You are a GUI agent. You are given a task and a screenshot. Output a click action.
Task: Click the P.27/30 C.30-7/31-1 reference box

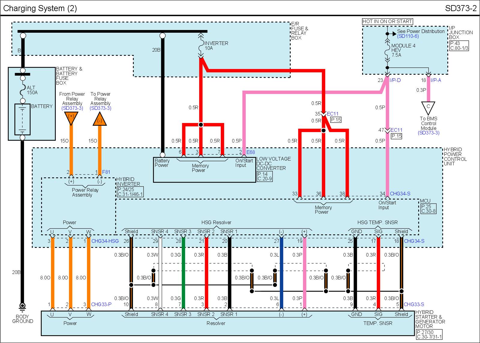(429, 335)
